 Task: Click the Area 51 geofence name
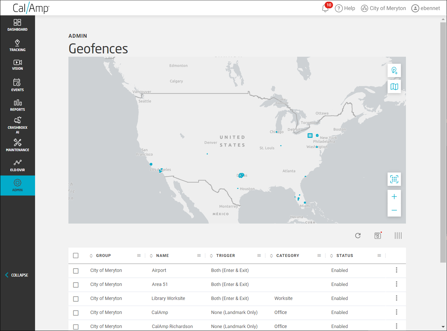click(x=160, y=284)
